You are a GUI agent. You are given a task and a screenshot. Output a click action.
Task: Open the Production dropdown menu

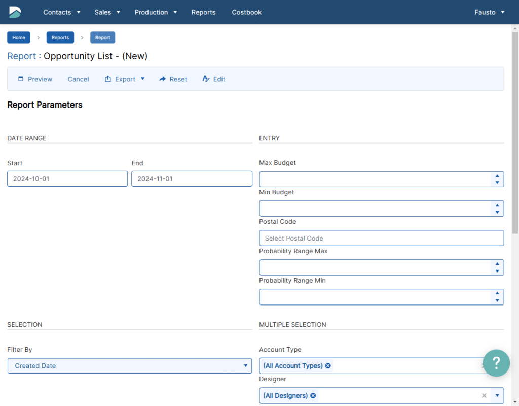156,12
